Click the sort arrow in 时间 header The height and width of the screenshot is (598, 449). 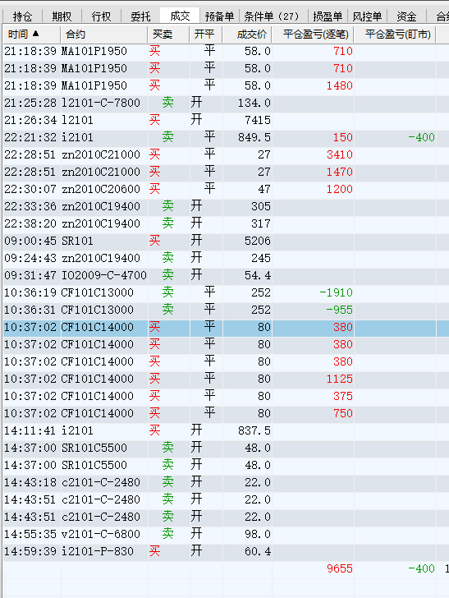click(x=36, y=34)
